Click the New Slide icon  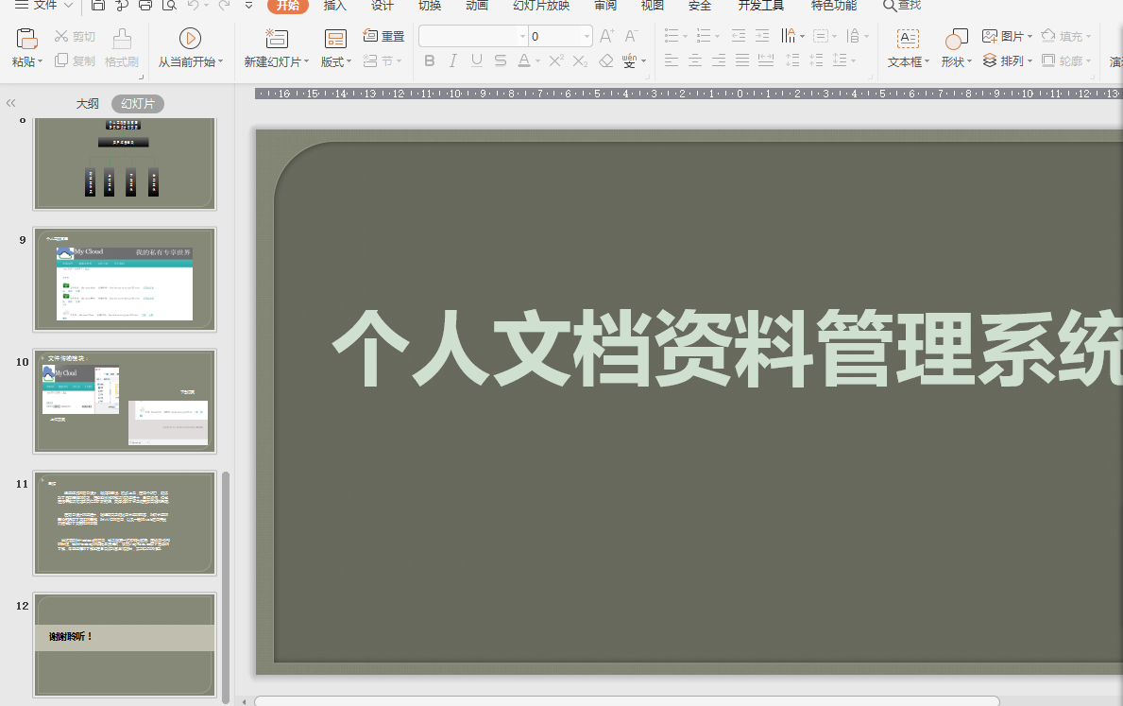point(277,38)
